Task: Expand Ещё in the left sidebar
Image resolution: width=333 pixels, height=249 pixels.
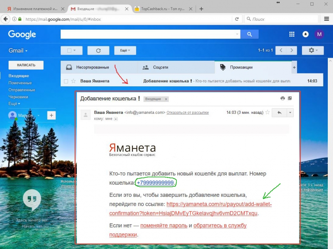Action: [x=14, y=103]
